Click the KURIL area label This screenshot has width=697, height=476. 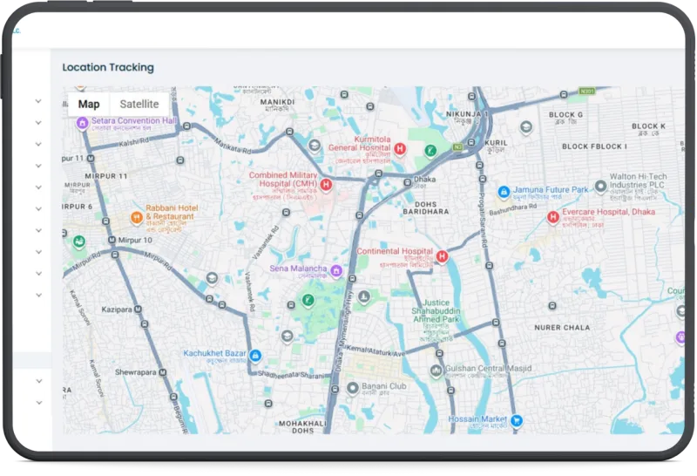point(496,143)
